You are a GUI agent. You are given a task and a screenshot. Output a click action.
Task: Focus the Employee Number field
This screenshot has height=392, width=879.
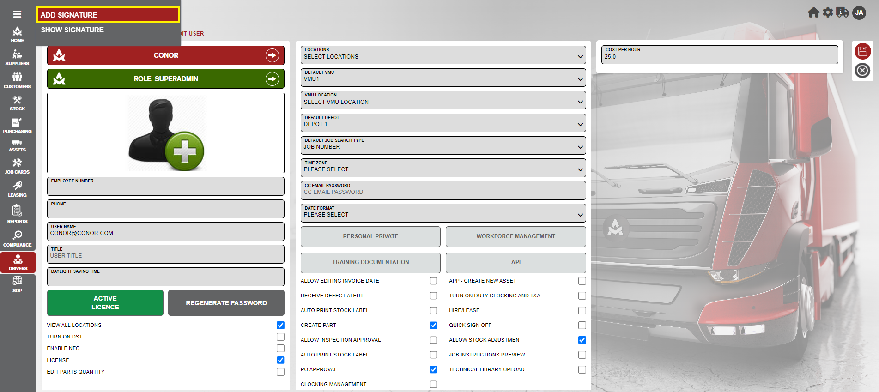pyautogui.click(x=166, y=186)
